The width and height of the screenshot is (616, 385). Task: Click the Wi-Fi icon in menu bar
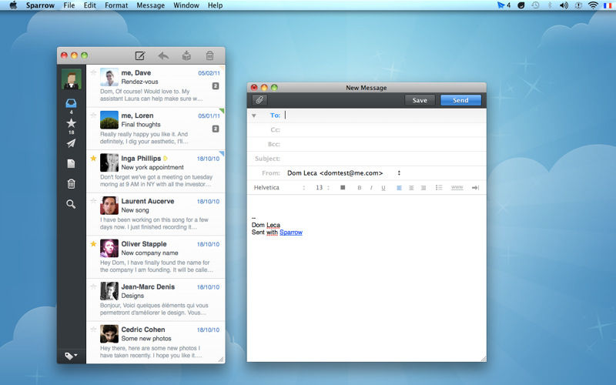(x=593, y=5)
